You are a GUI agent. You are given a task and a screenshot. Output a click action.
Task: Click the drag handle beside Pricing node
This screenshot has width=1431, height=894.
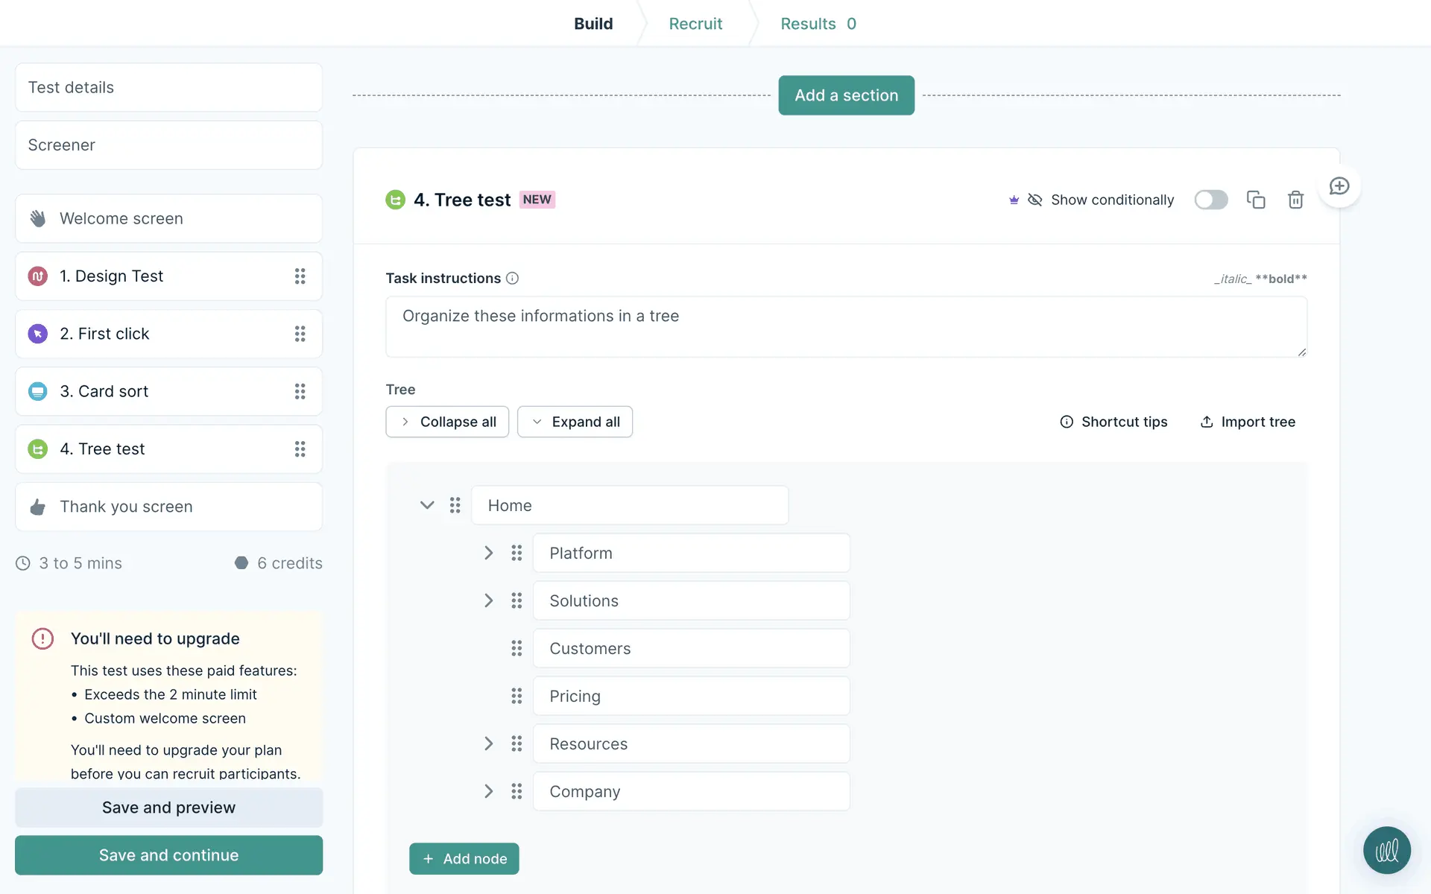[x=517, y=696]
